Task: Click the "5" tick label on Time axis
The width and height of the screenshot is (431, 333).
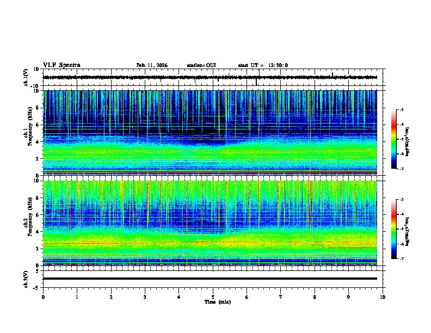Action: point(213,297)
